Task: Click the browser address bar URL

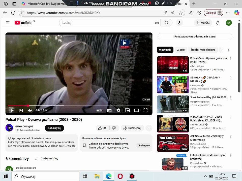Action: click(64, 13)
